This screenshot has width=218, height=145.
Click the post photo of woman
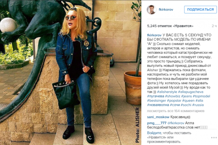[x=70, y=72]
